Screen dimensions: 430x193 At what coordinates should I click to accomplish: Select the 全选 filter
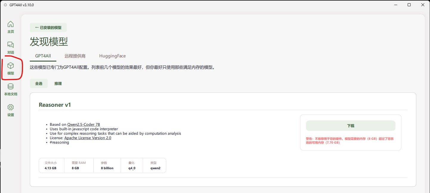(x=39, y=84)
